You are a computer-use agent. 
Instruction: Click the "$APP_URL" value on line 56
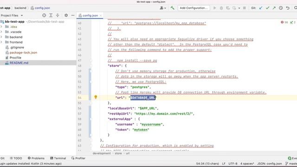point(148,108)
